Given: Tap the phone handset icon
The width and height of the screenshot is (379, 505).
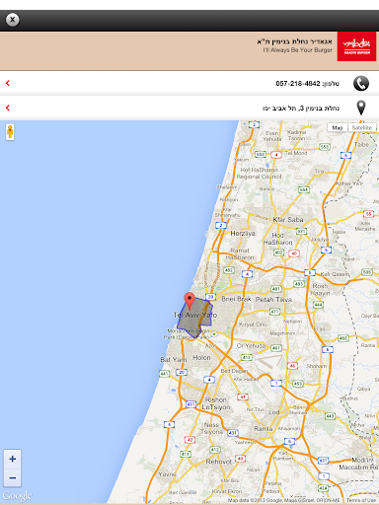Looking at the screenshot, I should [361, 83].
